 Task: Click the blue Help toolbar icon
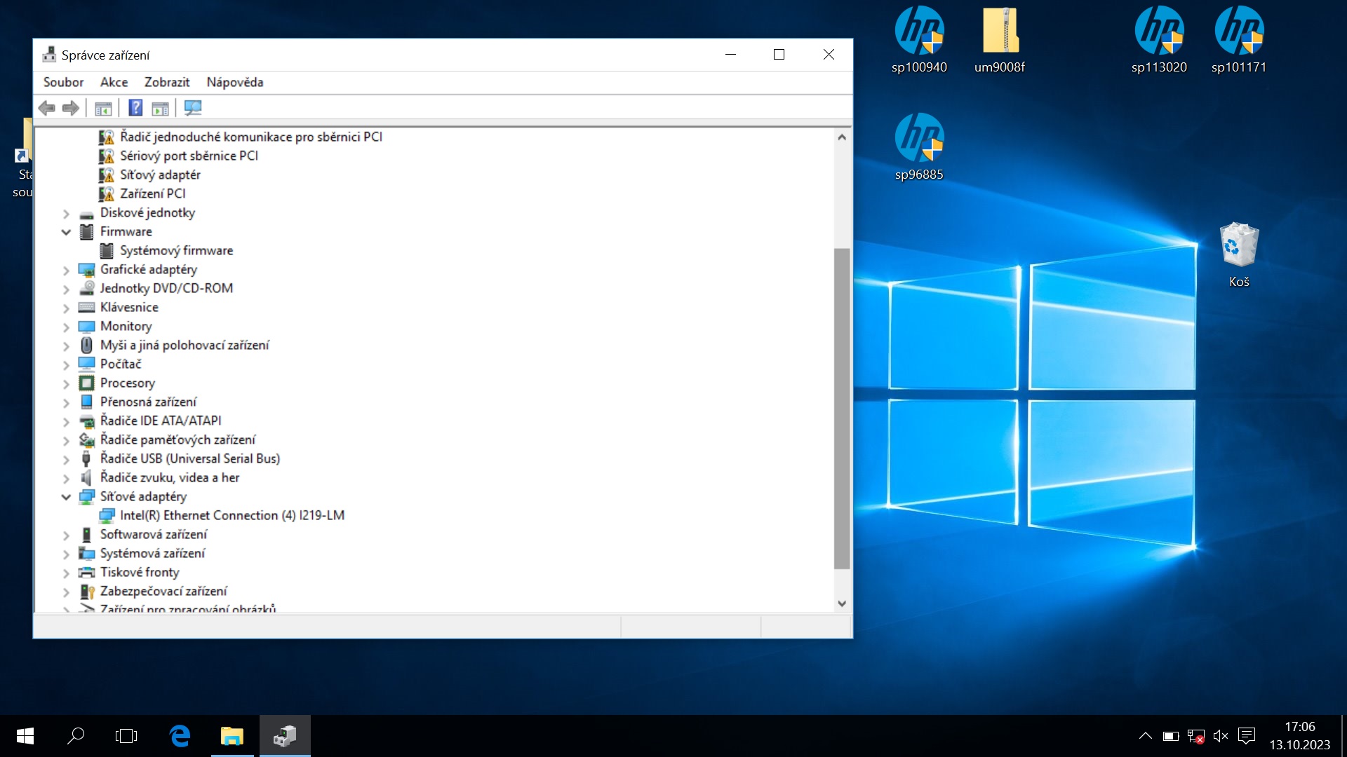pos(136,108)
